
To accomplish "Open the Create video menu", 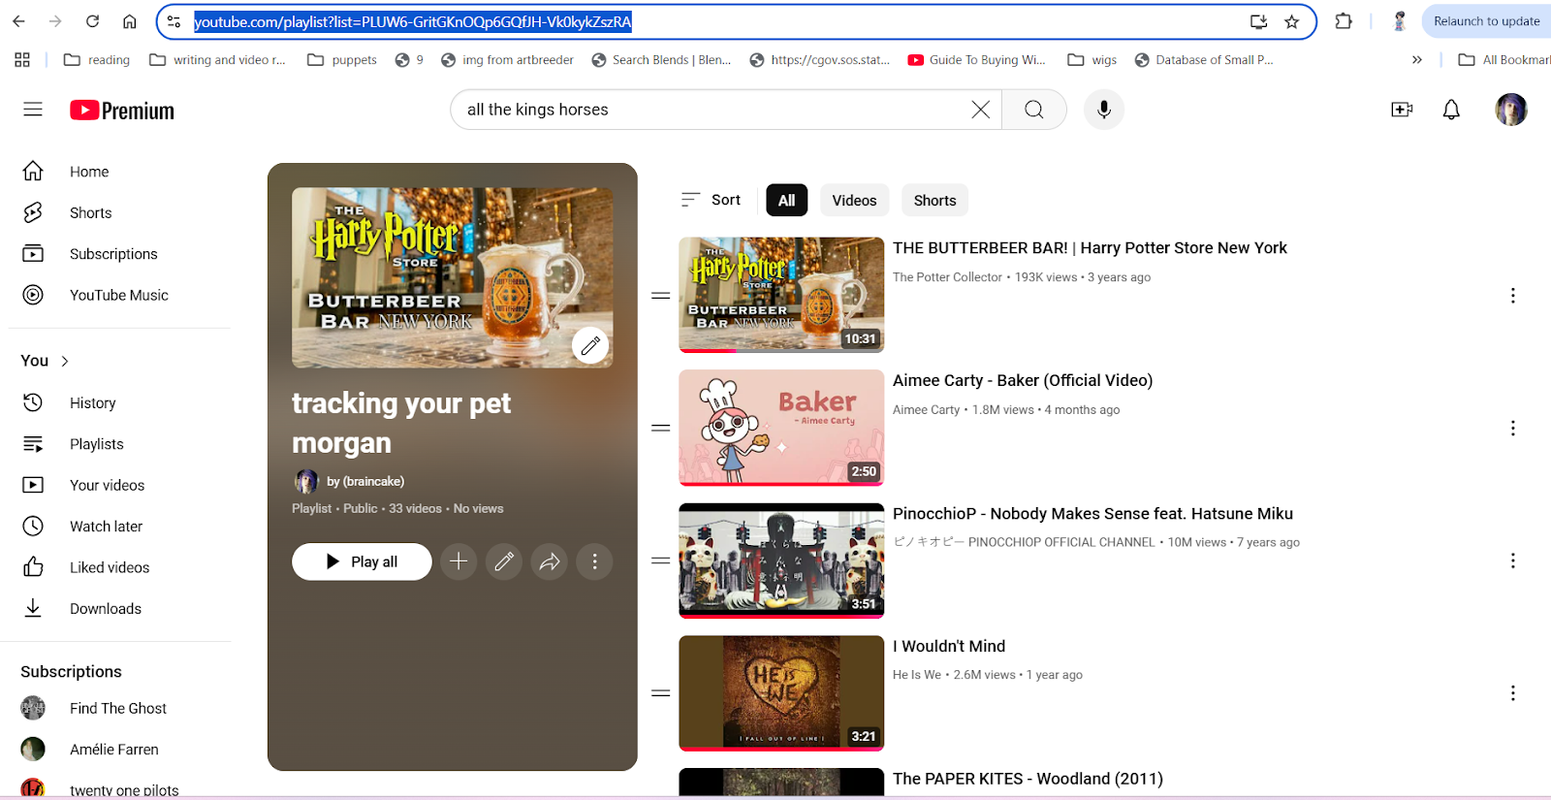I will pos(1402,110).
